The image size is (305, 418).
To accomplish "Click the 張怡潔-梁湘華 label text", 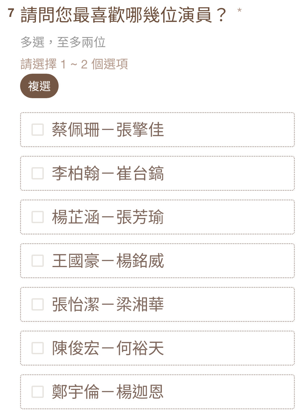I will click(108, 304).
